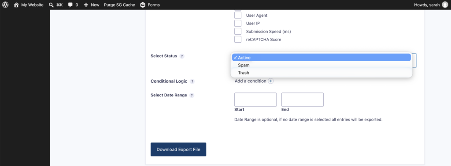Image resolution: width=451 pixels, height=166 pixels.
Task: Click the Gravity Forms toolbar icon
Action: click(x=143, y=5)
